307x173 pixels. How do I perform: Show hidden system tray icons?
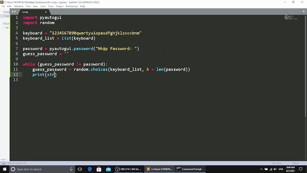[x=261, y=169]
